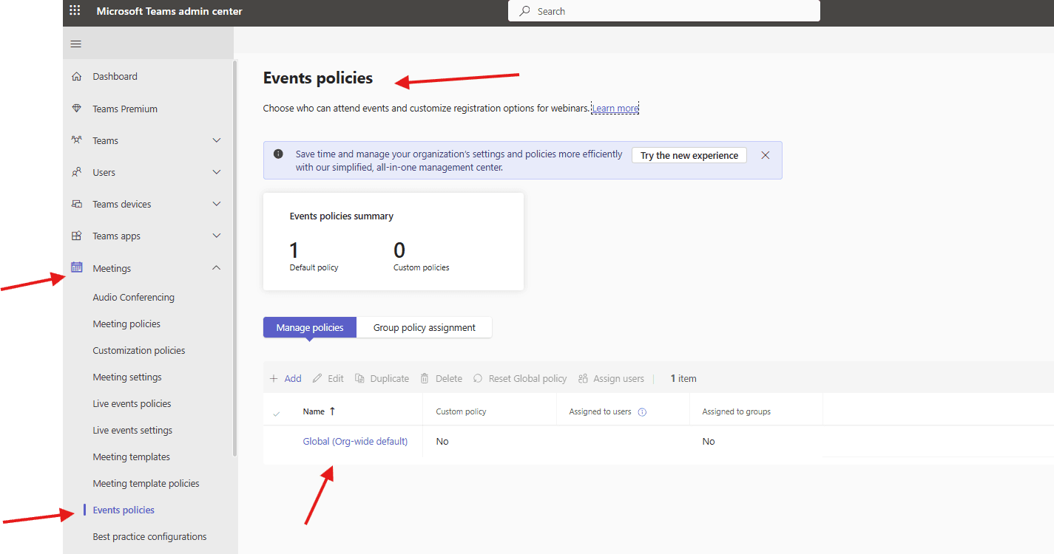Click the Assign users icon
Screen dimensions: 1054x554
pos(584,377)
